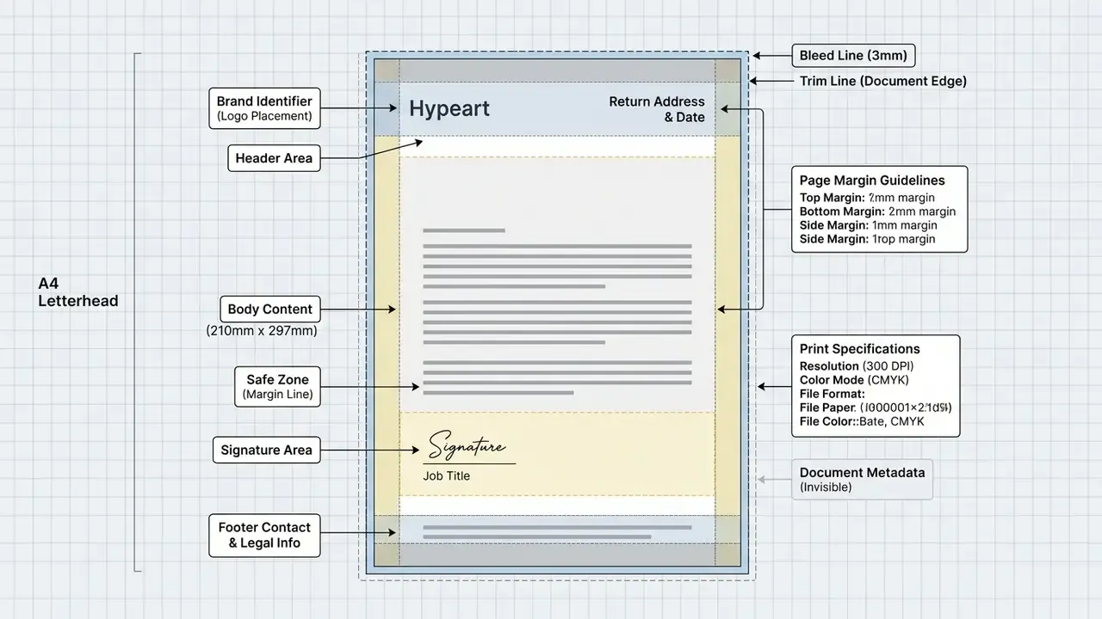Select the Header Area label
1102x619 pixels.
coord(275,158)
